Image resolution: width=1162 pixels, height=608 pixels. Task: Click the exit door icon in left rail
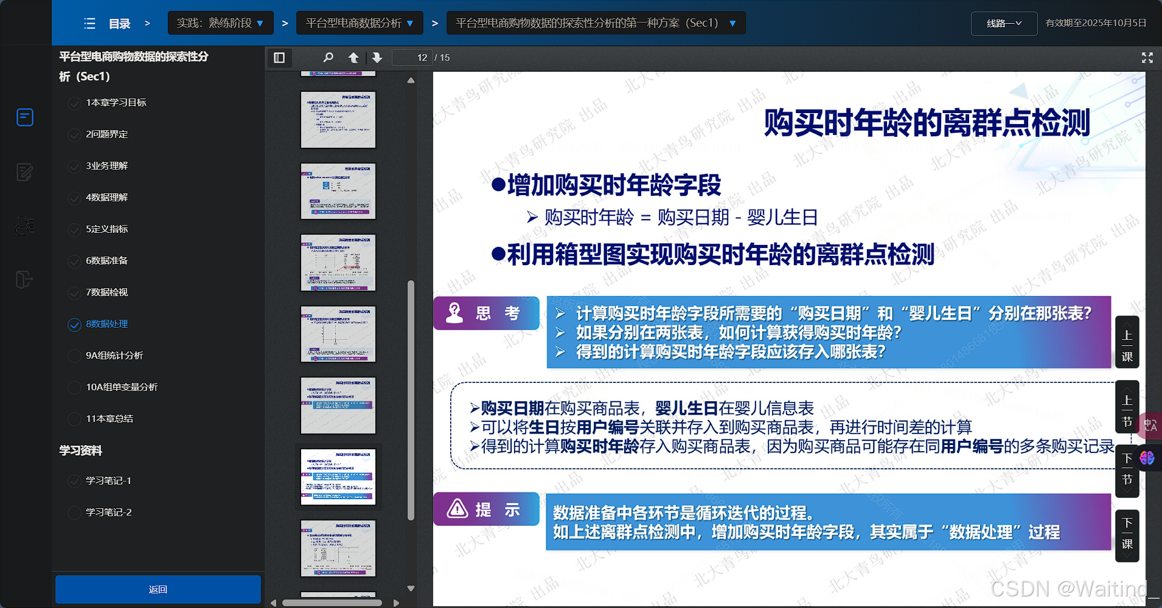pyautogui.click(x=24, y=280)
